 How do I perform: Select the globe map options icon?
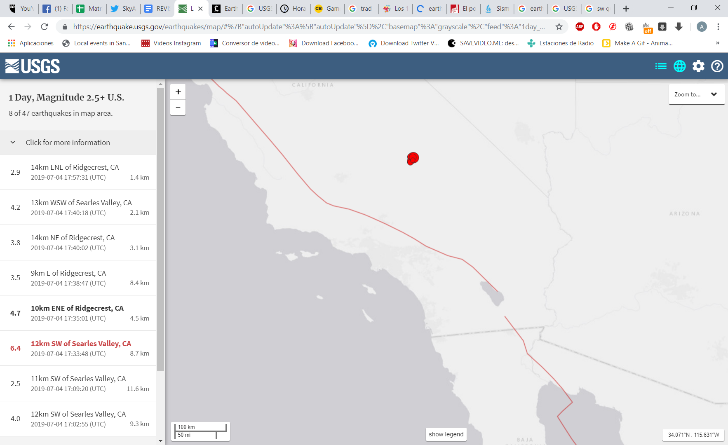point(679,66)
